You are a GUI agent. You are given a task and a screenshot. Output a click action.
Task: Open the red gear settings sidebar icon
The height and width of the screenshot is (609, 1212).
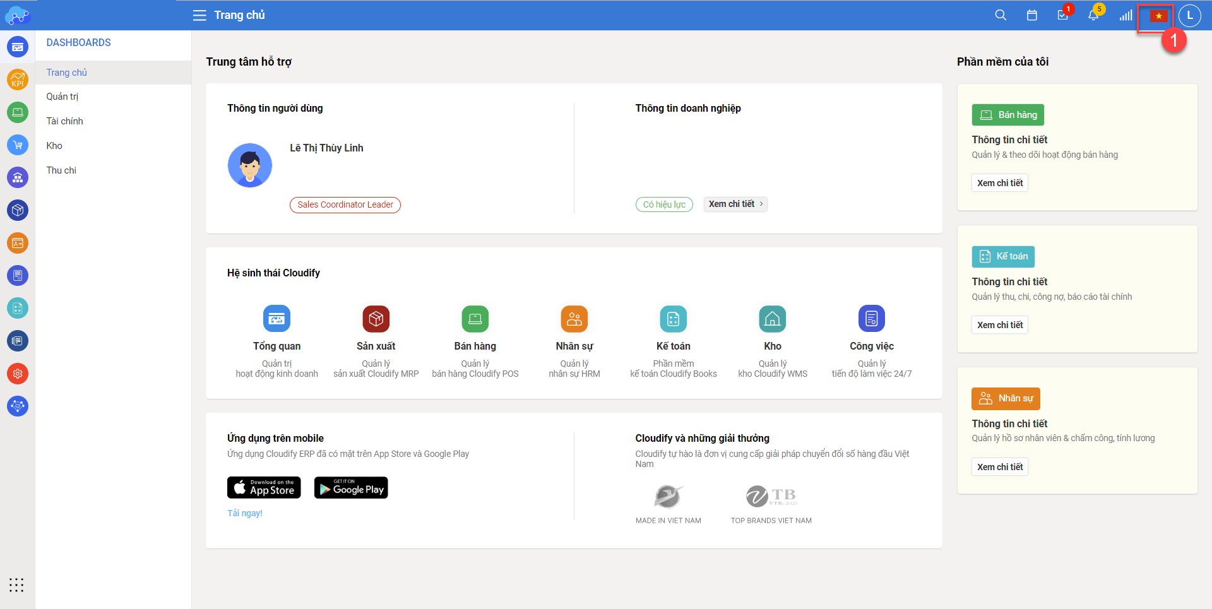[18, 374]
